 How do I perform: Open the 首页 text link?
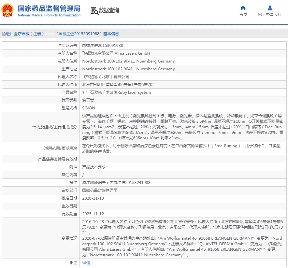[243, 15]
